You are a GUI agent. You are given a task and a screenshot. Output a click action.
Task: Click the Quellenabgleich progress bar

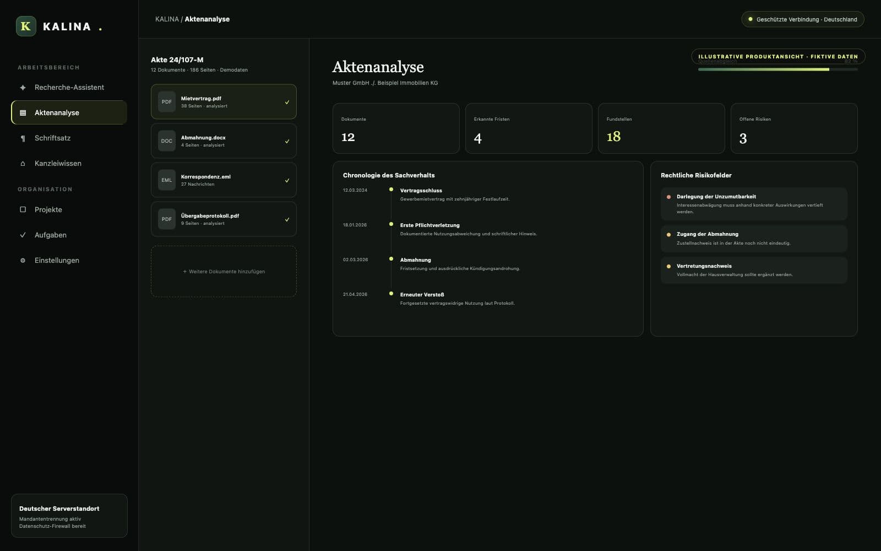[x=778, y=69]
